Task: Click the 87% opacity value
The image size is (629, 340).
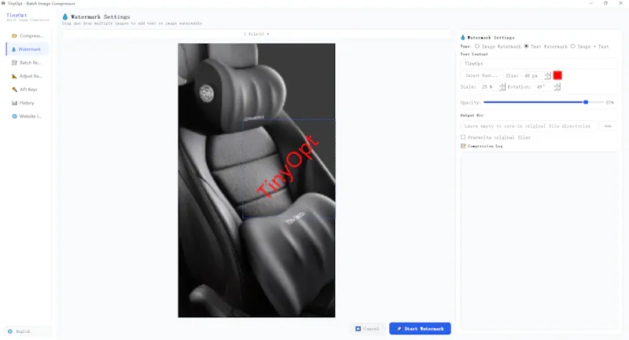Action: [610, 103]
